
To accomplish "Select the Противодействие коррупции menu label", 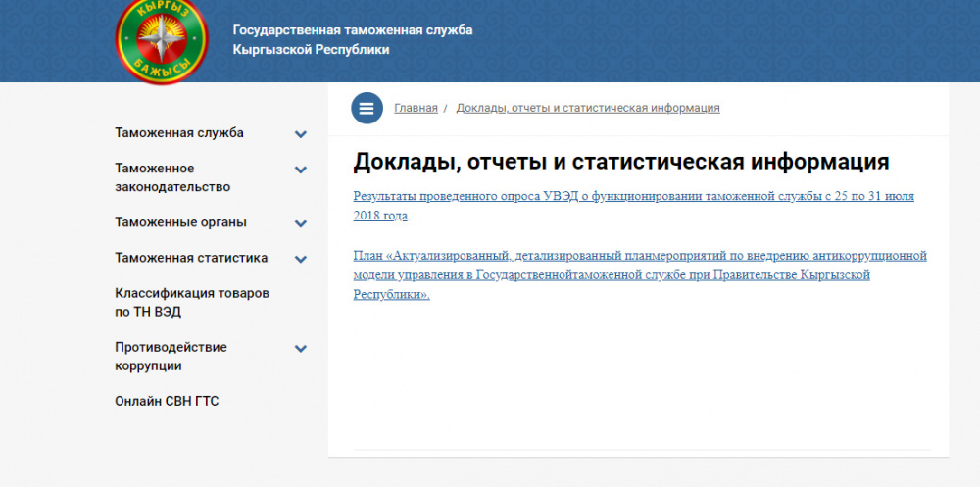I will [x=171, y=357].
